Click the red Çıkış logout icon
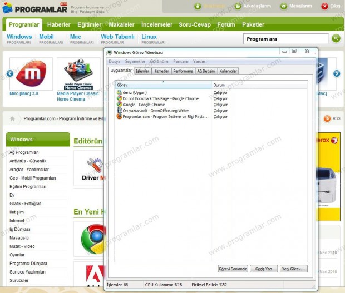The height and width of the screenshot is (293, 345). 324,6
